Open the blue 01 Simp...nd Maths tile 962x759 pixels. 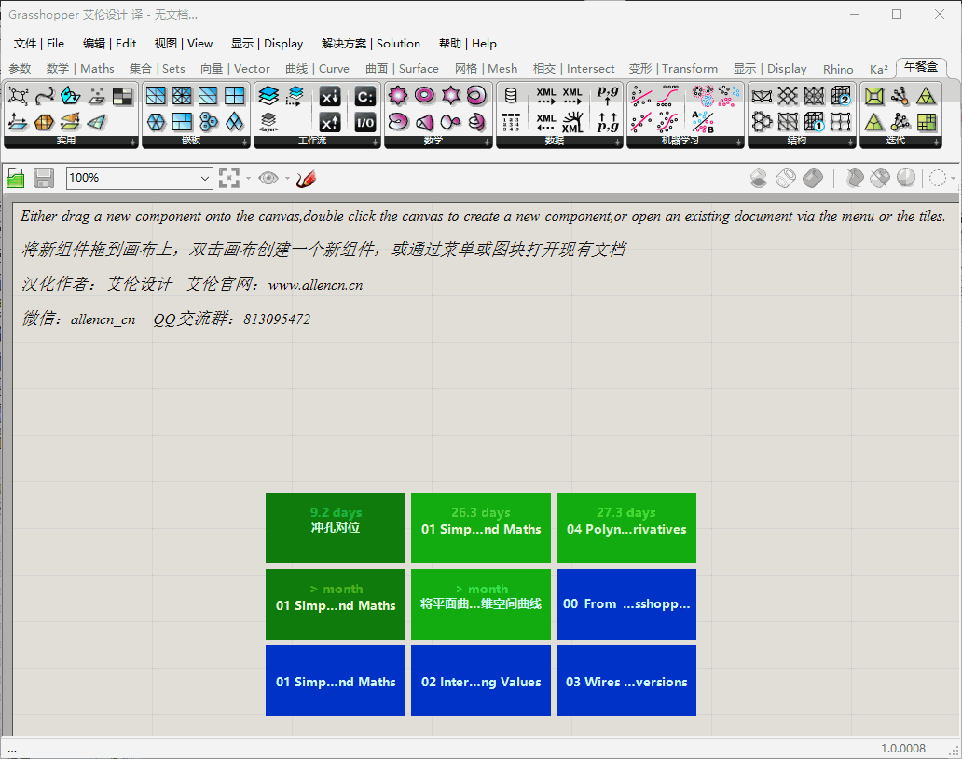(x=336, y=681)
